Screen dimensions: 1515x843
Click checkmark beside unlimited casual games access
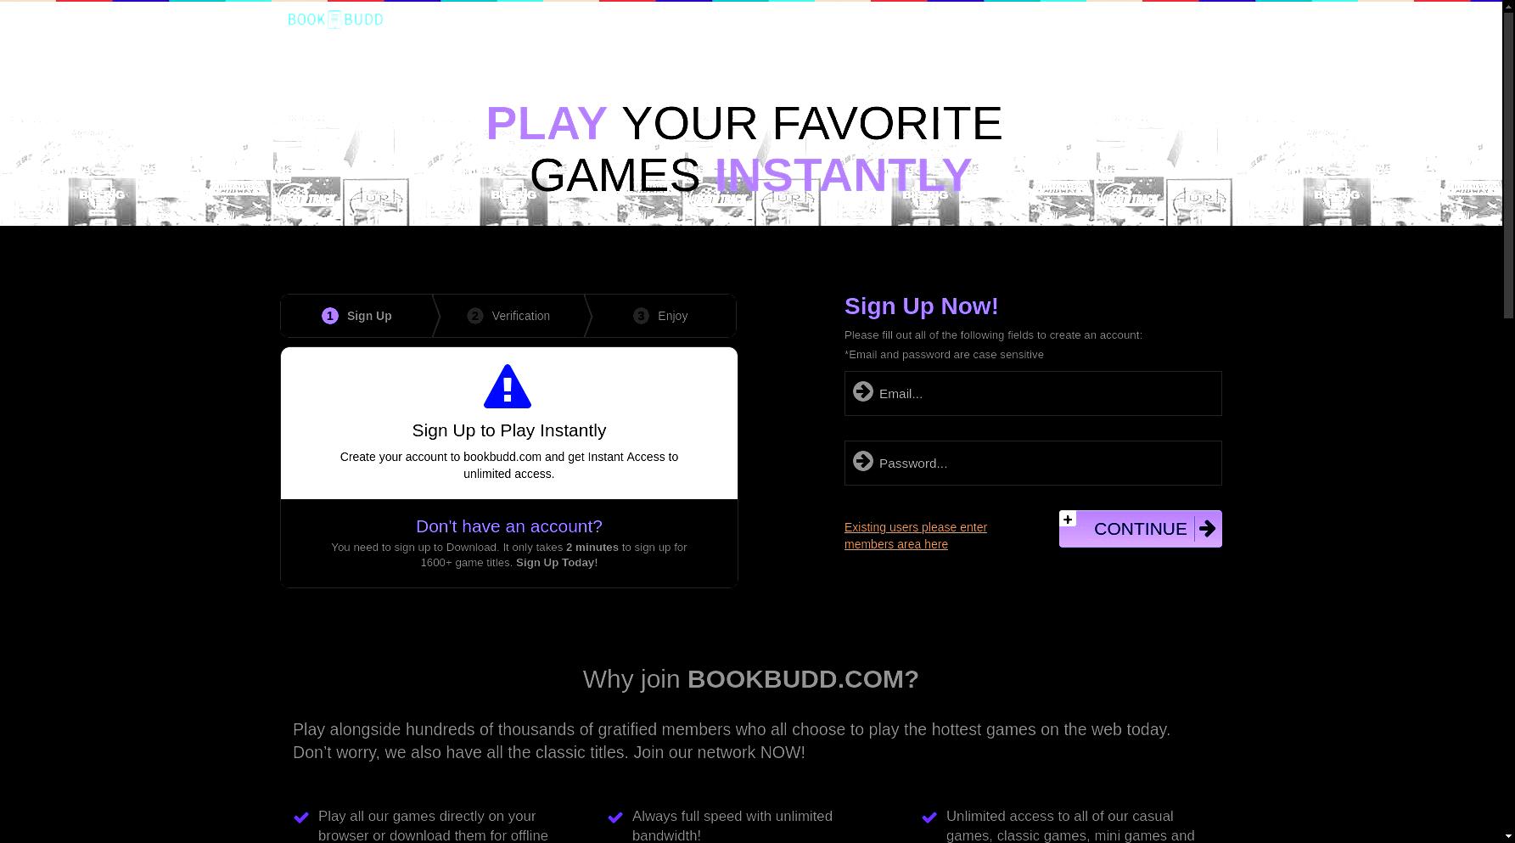click(929, 818)
